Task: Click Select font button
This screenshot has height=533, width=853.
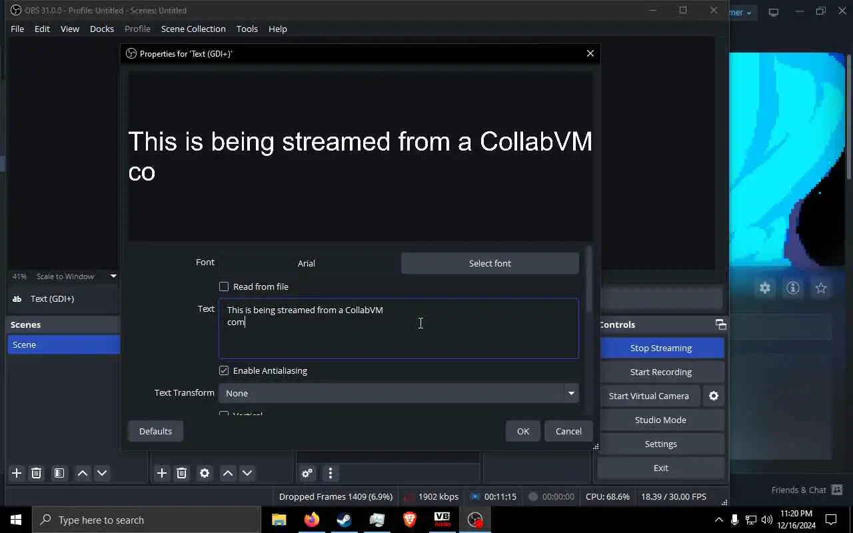Action: pos(490,263)
